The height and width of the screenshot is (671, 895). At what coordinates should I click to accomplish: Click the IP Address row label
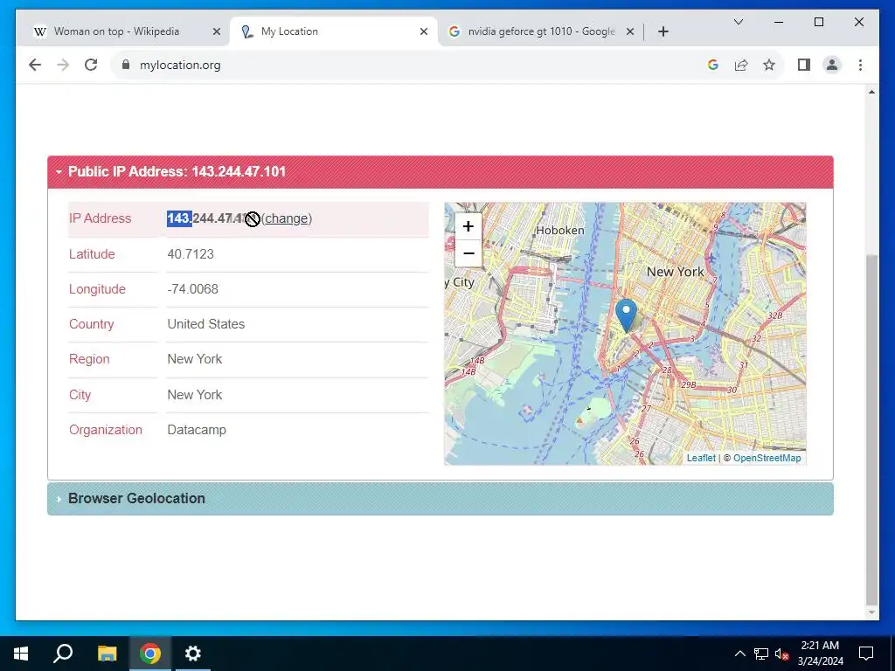click(x=100, y=218)
